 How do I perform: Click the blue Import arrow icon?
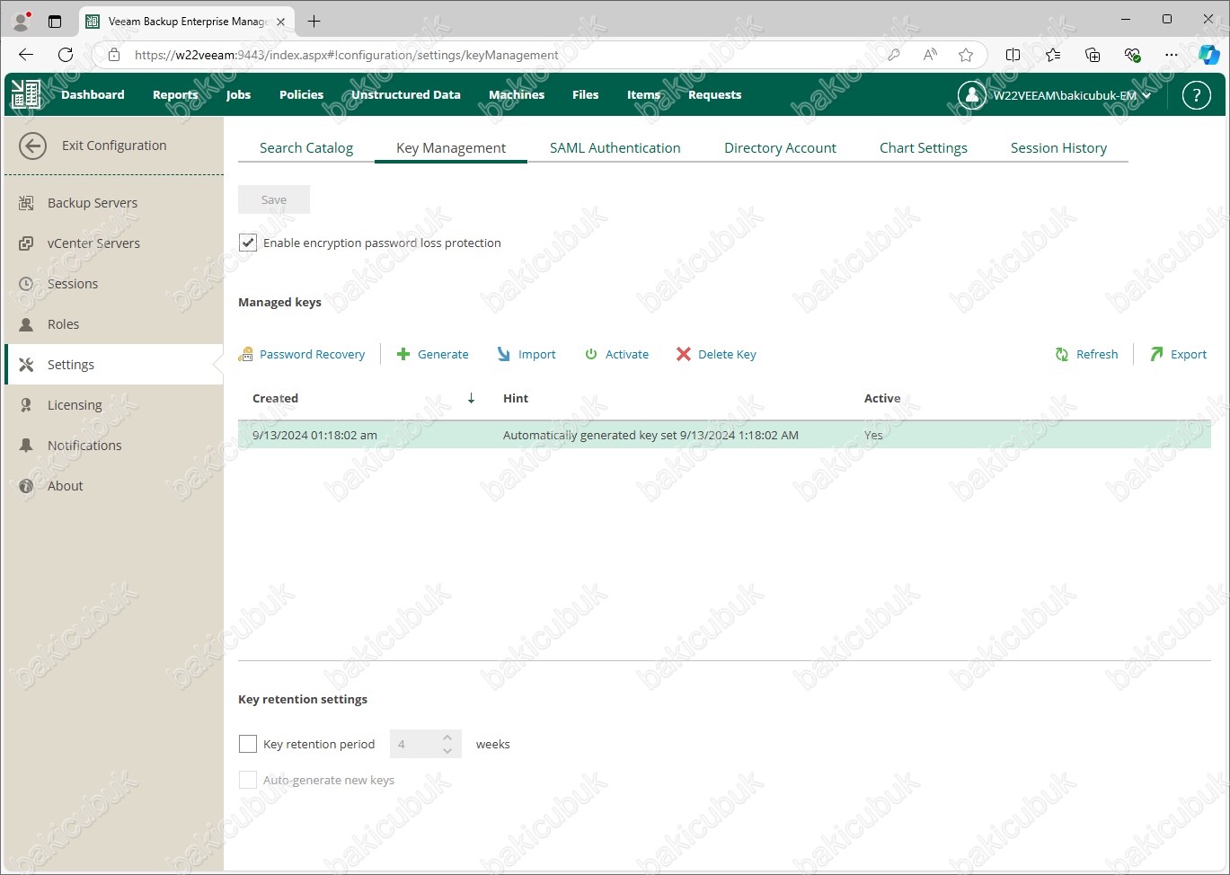tap(504, 354)
